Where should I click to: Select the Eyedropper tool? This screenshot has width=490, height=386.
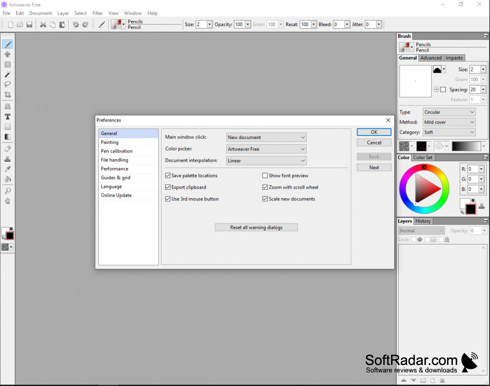click(x=8, y=169)
